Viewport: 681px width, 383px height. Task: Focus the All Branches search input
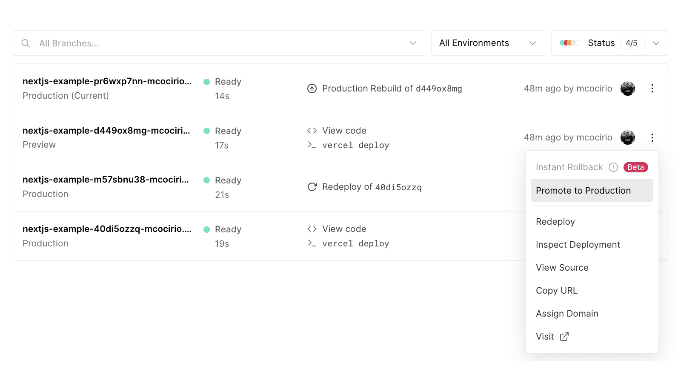tap(213, 43)
